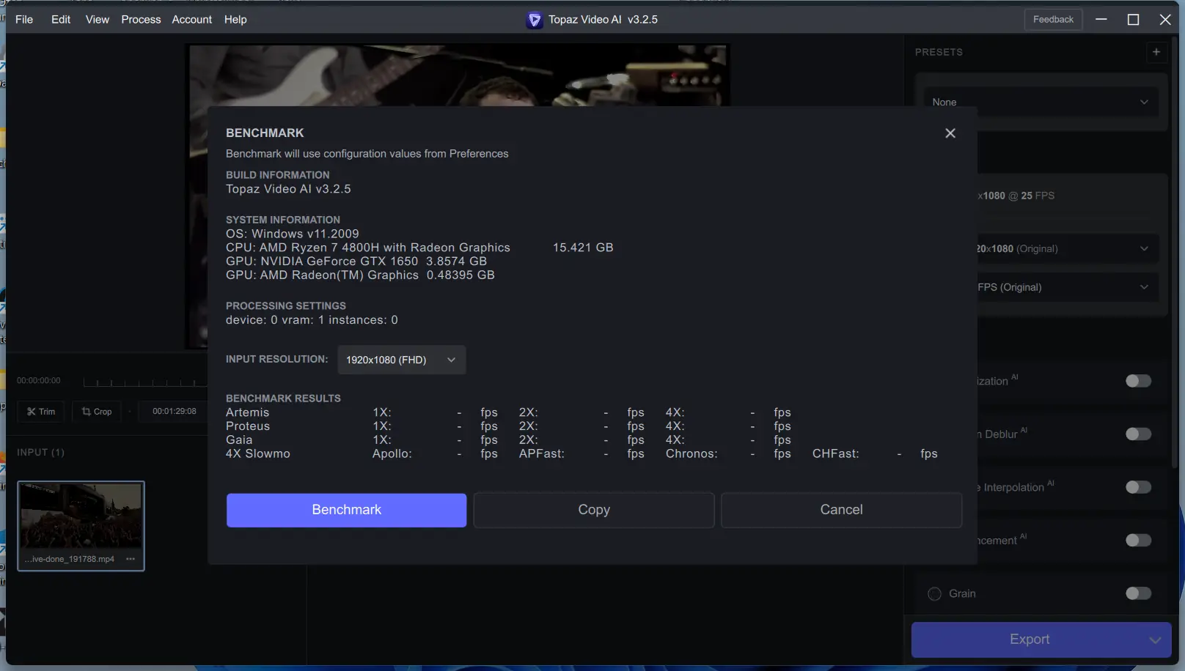Click the AMD Radeon(TM) Graphics GPU line

tap(360, 275)
